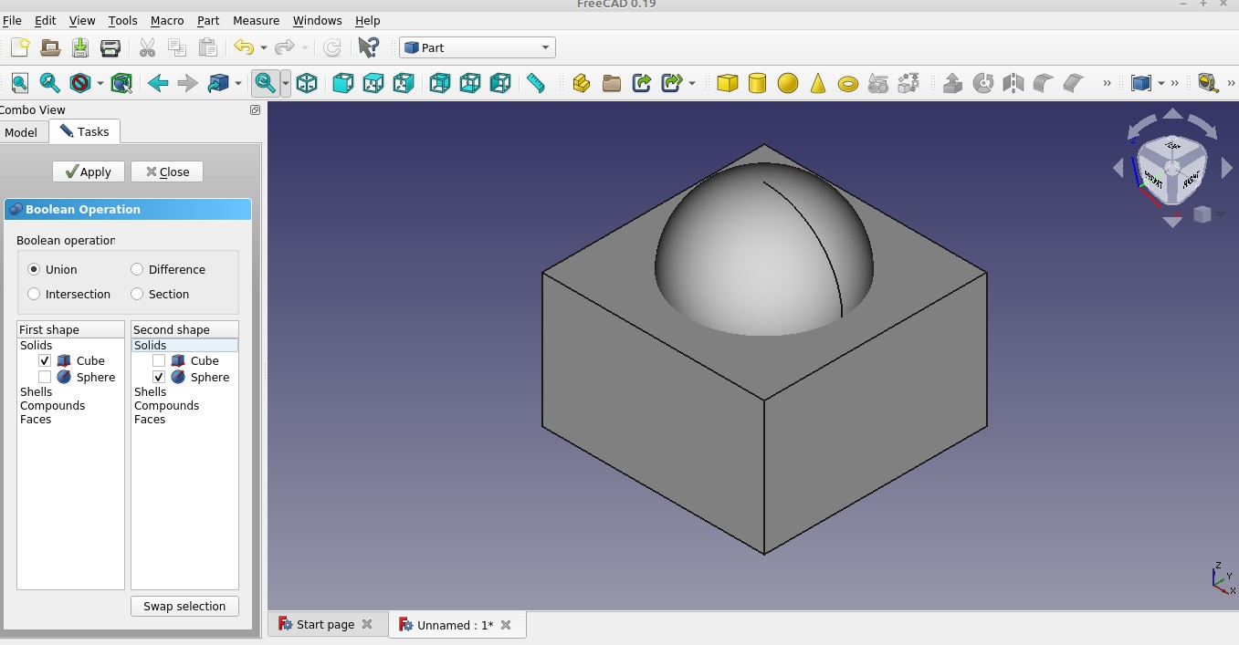
Task: Open the draw style dropdown arrow
Action: coord(100,84)
